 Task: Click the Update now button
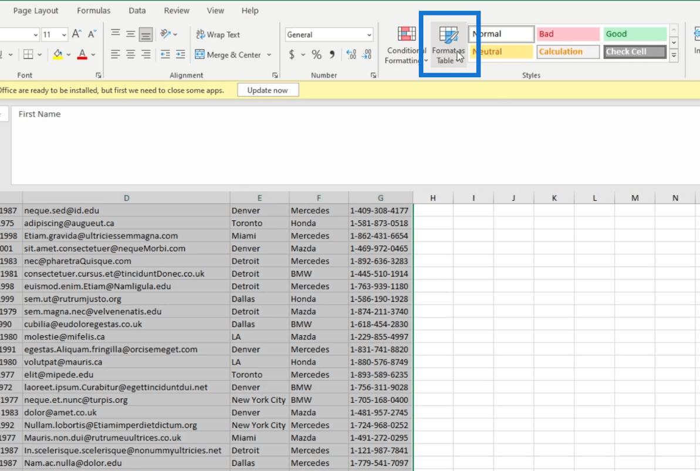coord(268,90)
